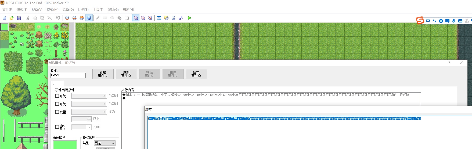This screenshot has height=149, width=472.
Task: Click the Paste clipboard icon
Action: 42,18
